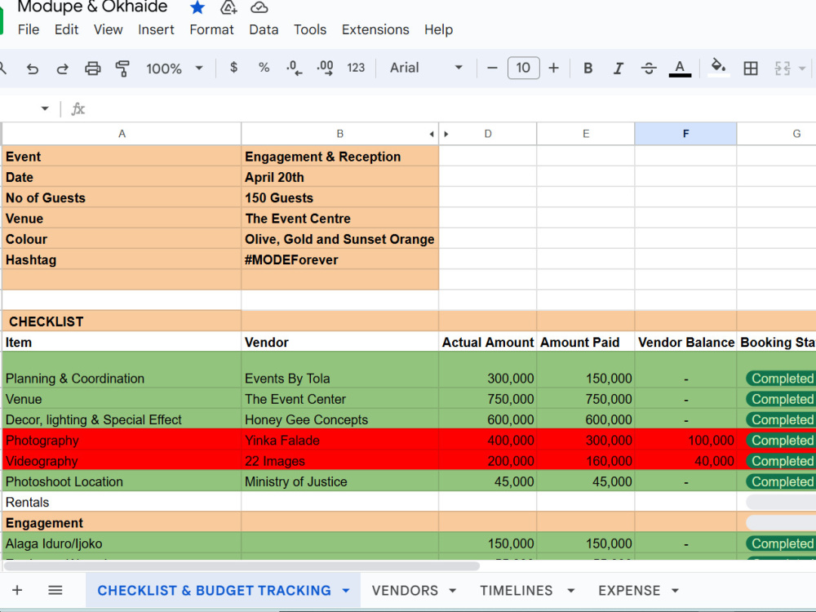Click the merge cells icon
The width and height of the screenshot is (816, 612).
[x=783, y=69]
